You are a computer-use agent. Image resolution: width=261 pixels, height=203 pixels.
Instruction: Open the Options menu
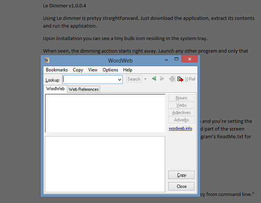tap(110, 70)
